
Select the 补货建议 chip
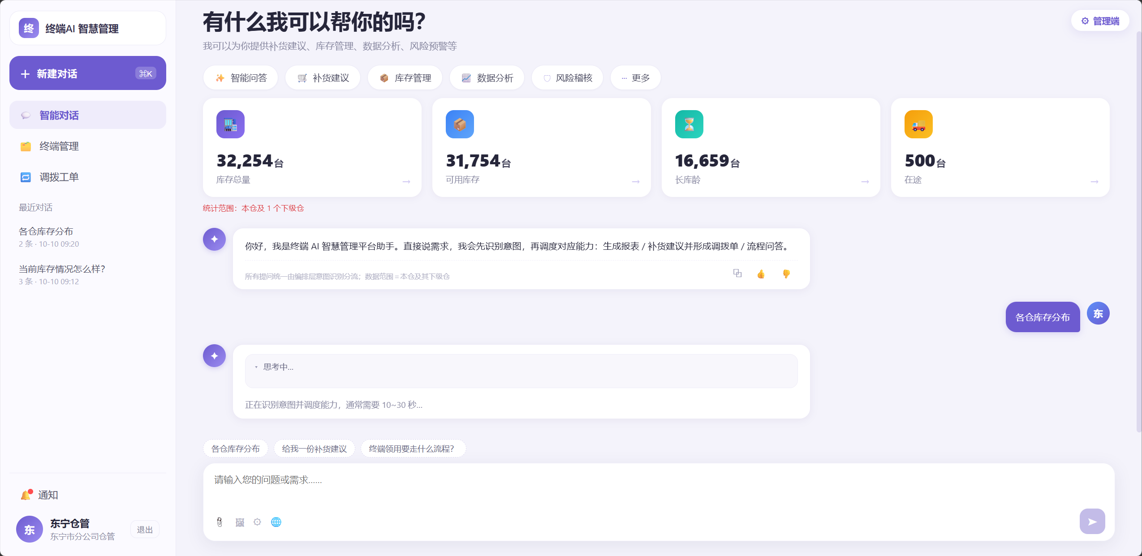[x=323, y=78]
